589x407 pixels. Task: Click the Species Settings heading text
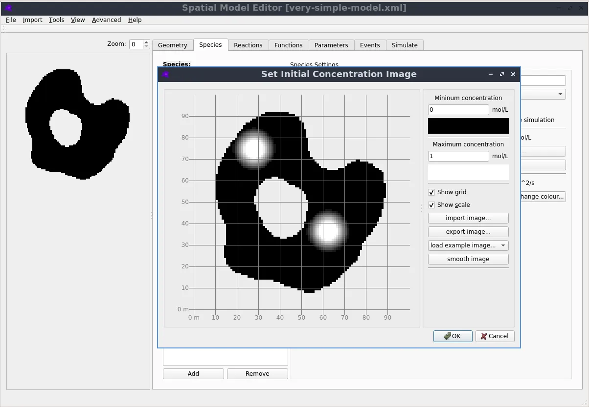(x=314, y=64)
